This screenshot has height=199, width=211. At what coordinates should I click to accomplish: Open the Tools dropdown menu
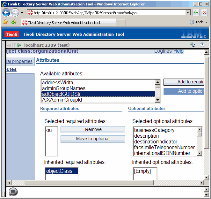click(x=199, y=22)
